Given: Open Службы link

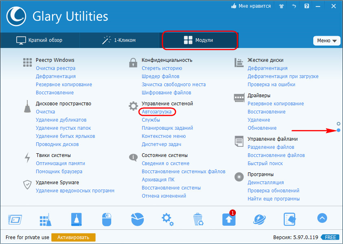Looking at the screenshot, I should 151,120.
